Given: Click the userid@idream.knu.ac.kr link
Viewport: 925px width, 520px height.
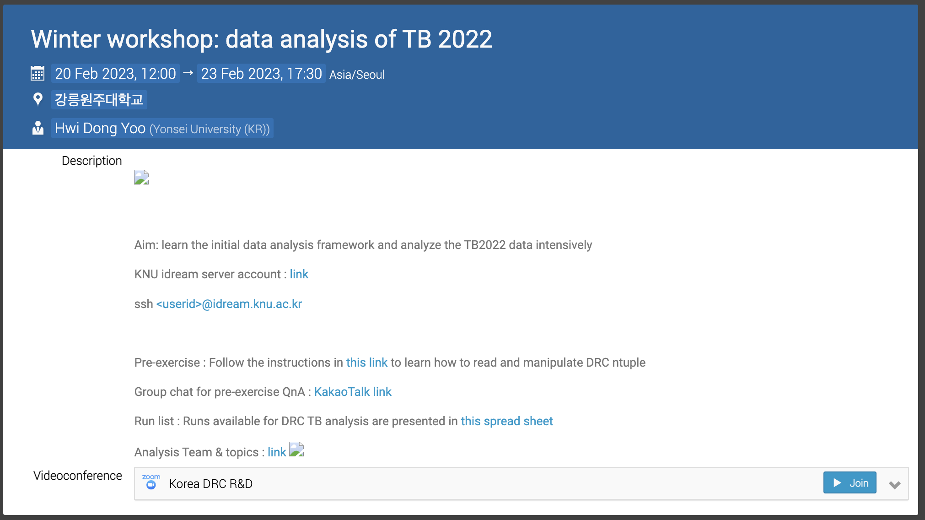Looking at the screenshot, I should pos(229,304).
